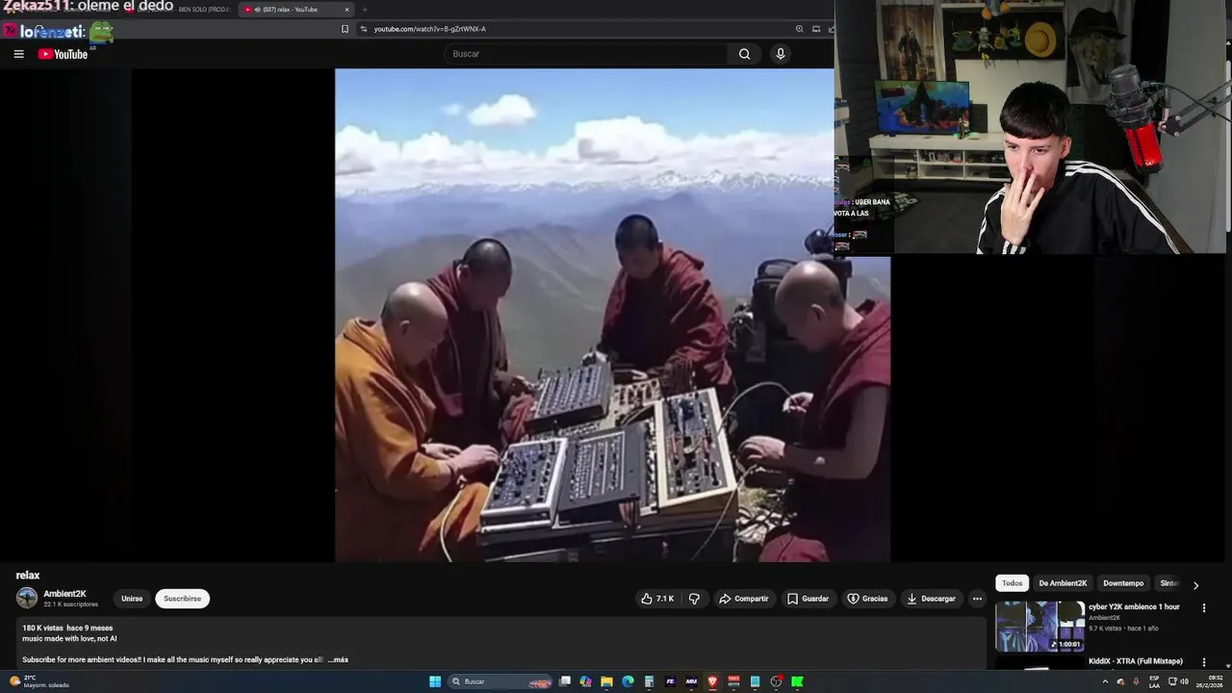1232x693 pixels.
Task: Open volume control in system tray
Action: pos(1185,681)
